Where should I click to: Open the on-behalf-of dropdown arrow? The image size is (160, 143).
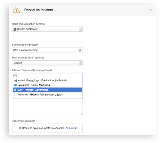(x=81, y=29)
